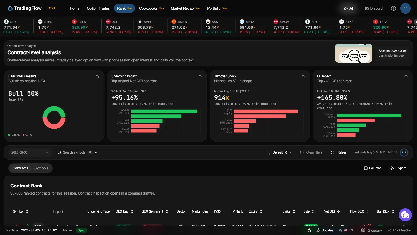Open the Discord link
Viewport: 417px width, 235px height.
373,8
